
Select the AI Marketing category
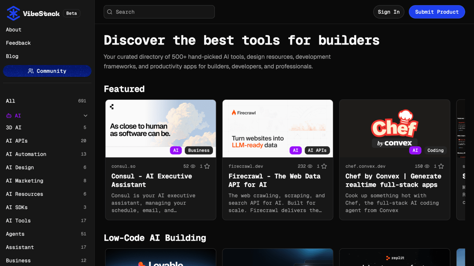coord(46,181)
